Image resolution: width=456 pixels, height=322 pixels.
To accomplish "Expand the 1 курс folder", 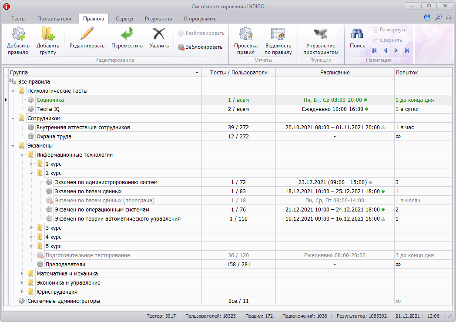I will coord(31,164).
